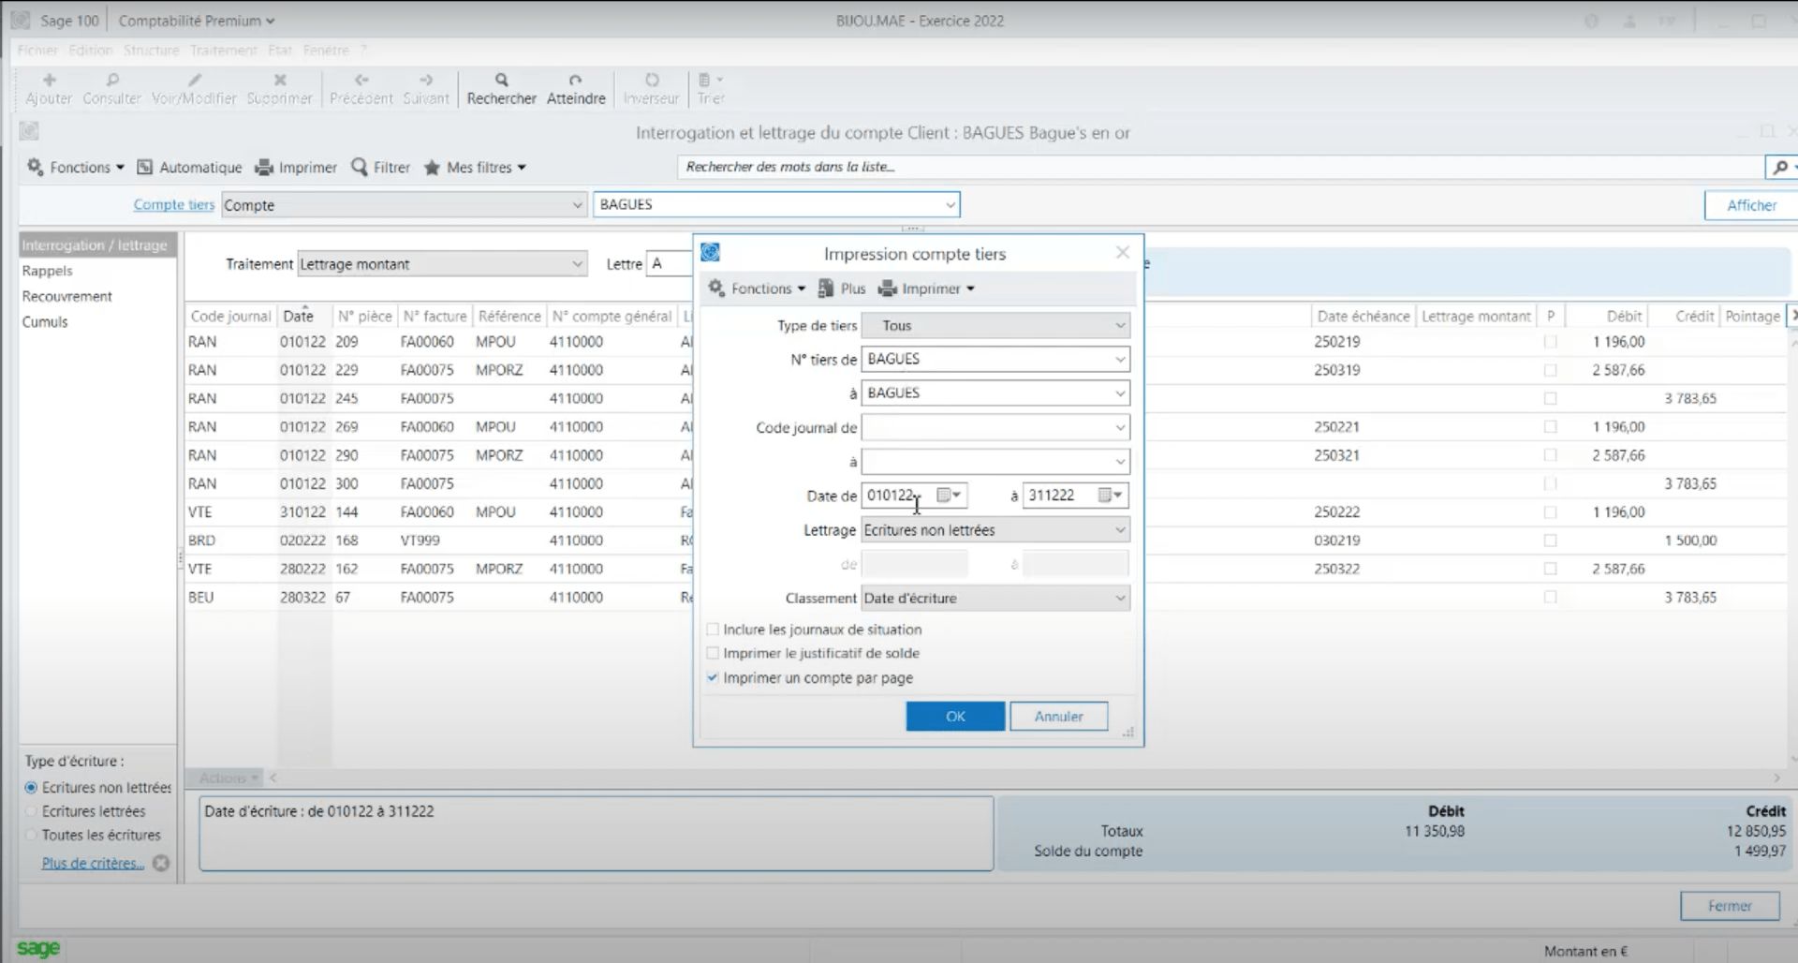Enable Inclure les journaux de situation
The image size is (1798, 963).
pos(714,630)
